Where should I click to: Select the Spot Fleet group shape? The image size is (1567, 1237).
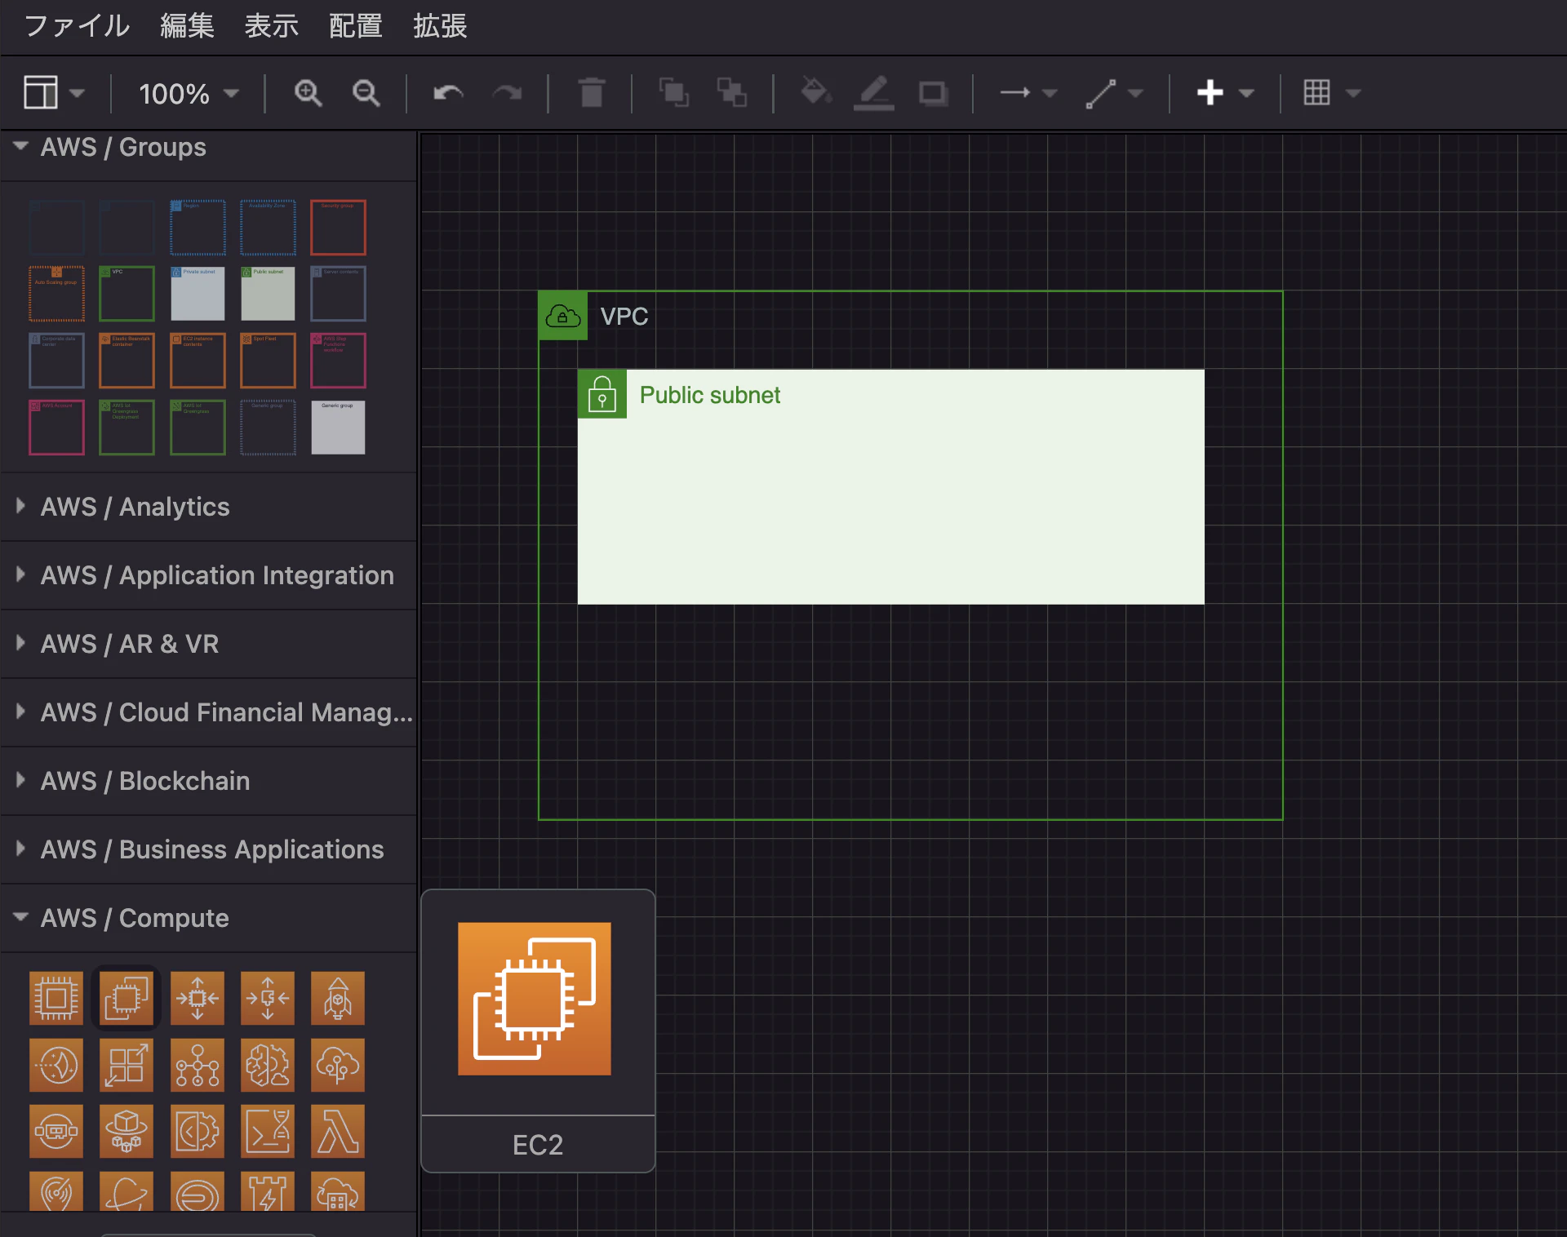point(268,360)
